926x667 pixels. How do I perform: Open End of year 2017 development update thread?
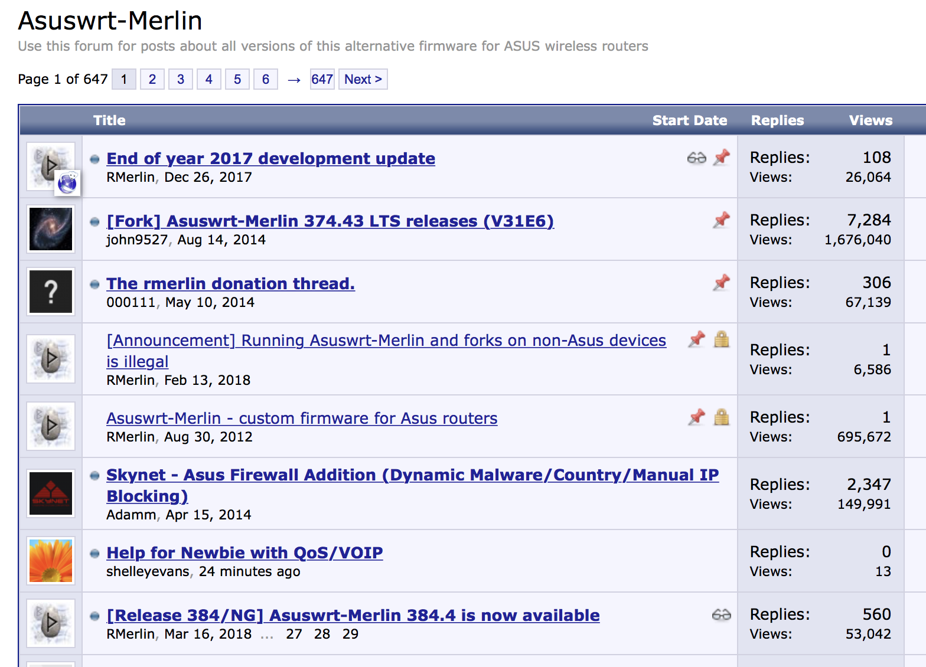click(271, 158)
